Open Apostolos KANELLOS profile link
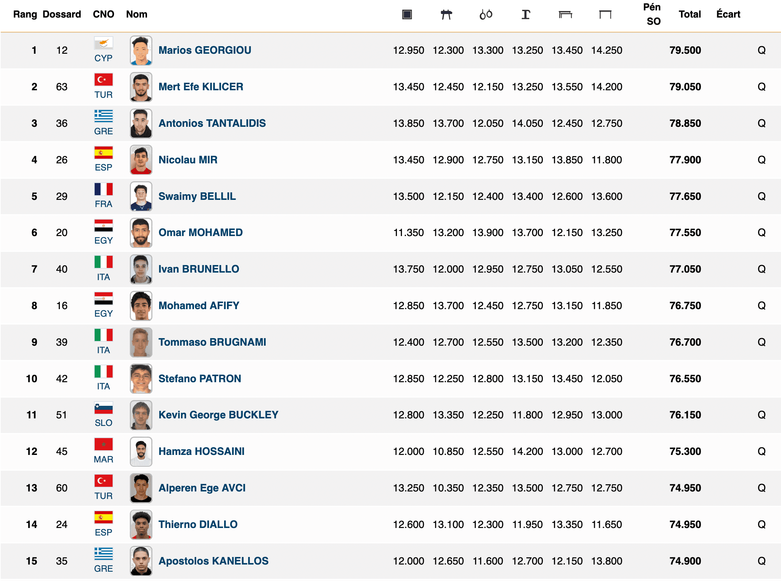 [x=213, y=561]
